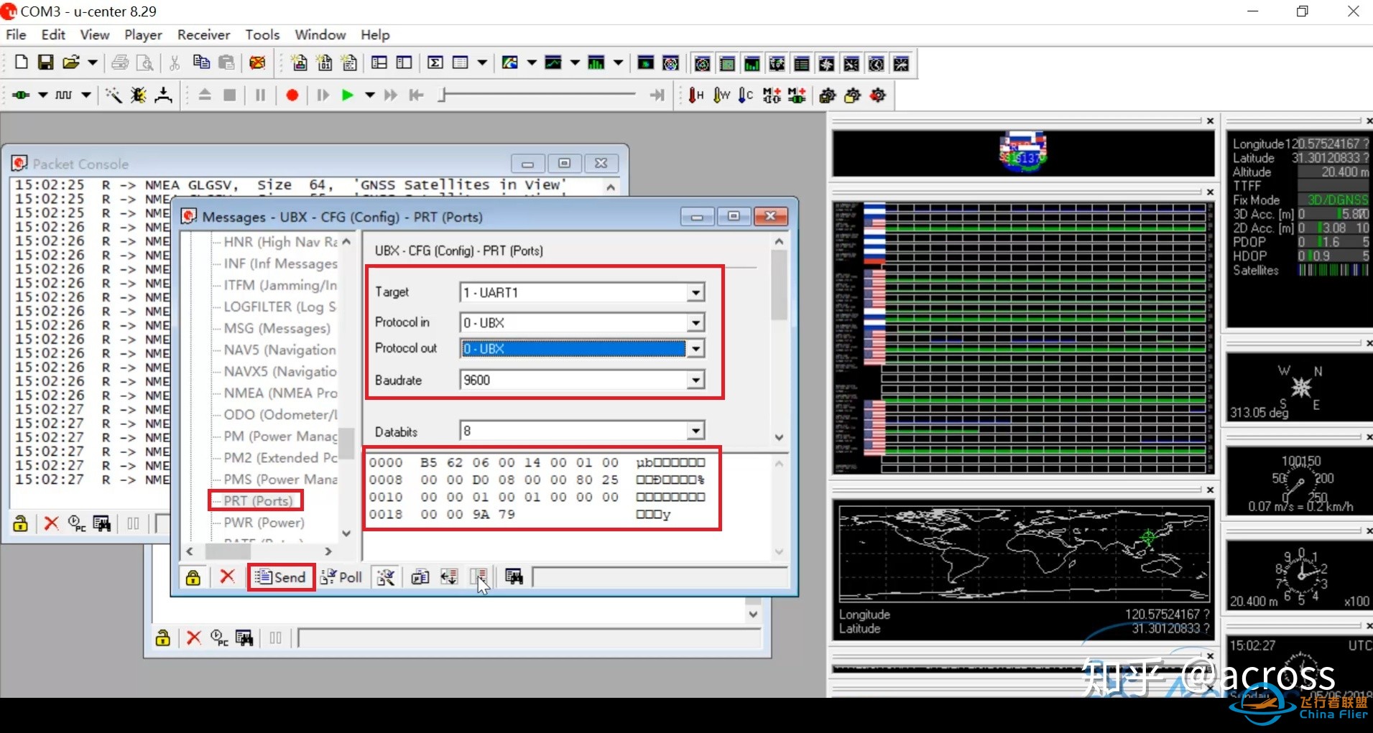
Task: Select PWR (Power) in message tree
Action: pyautogui.click(x=264, y=522)
